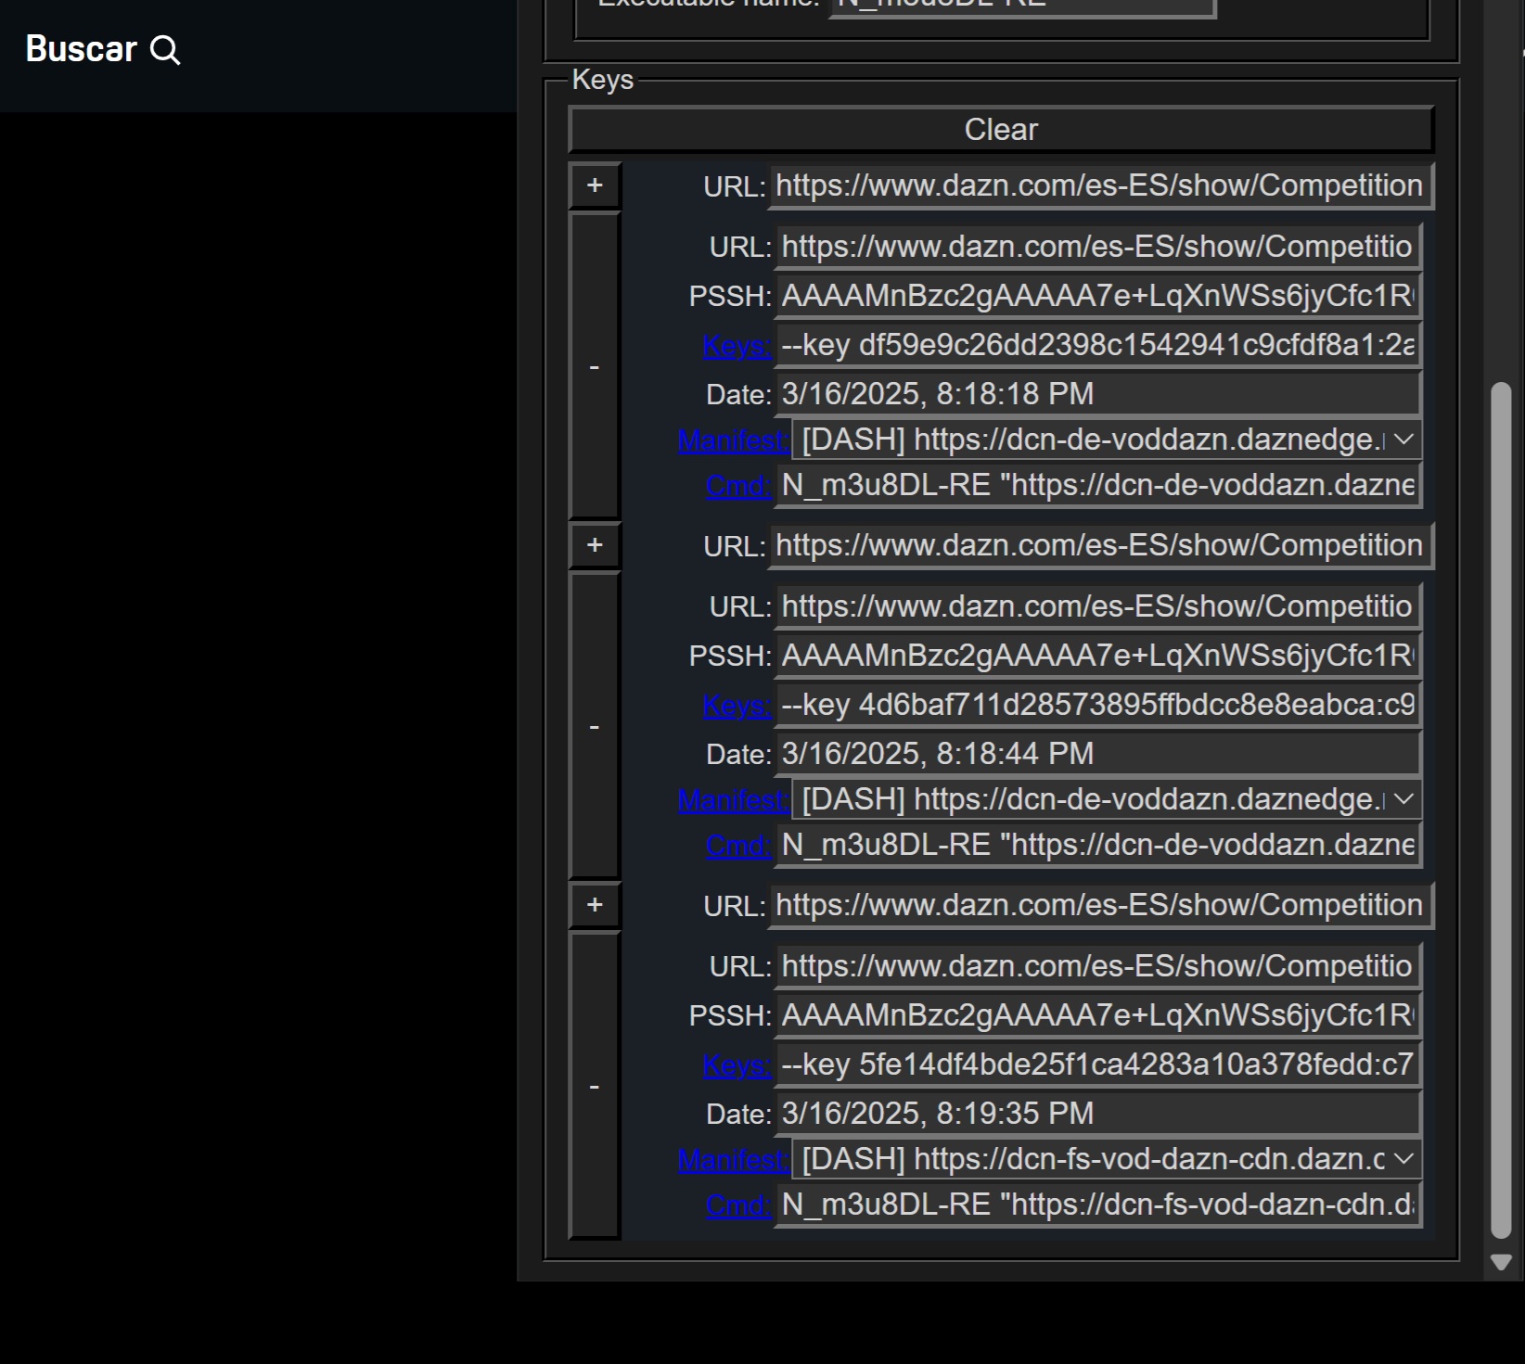
Task: Collapse the 8:18:44 PM entry with its minus button
Action: [595, 726]
